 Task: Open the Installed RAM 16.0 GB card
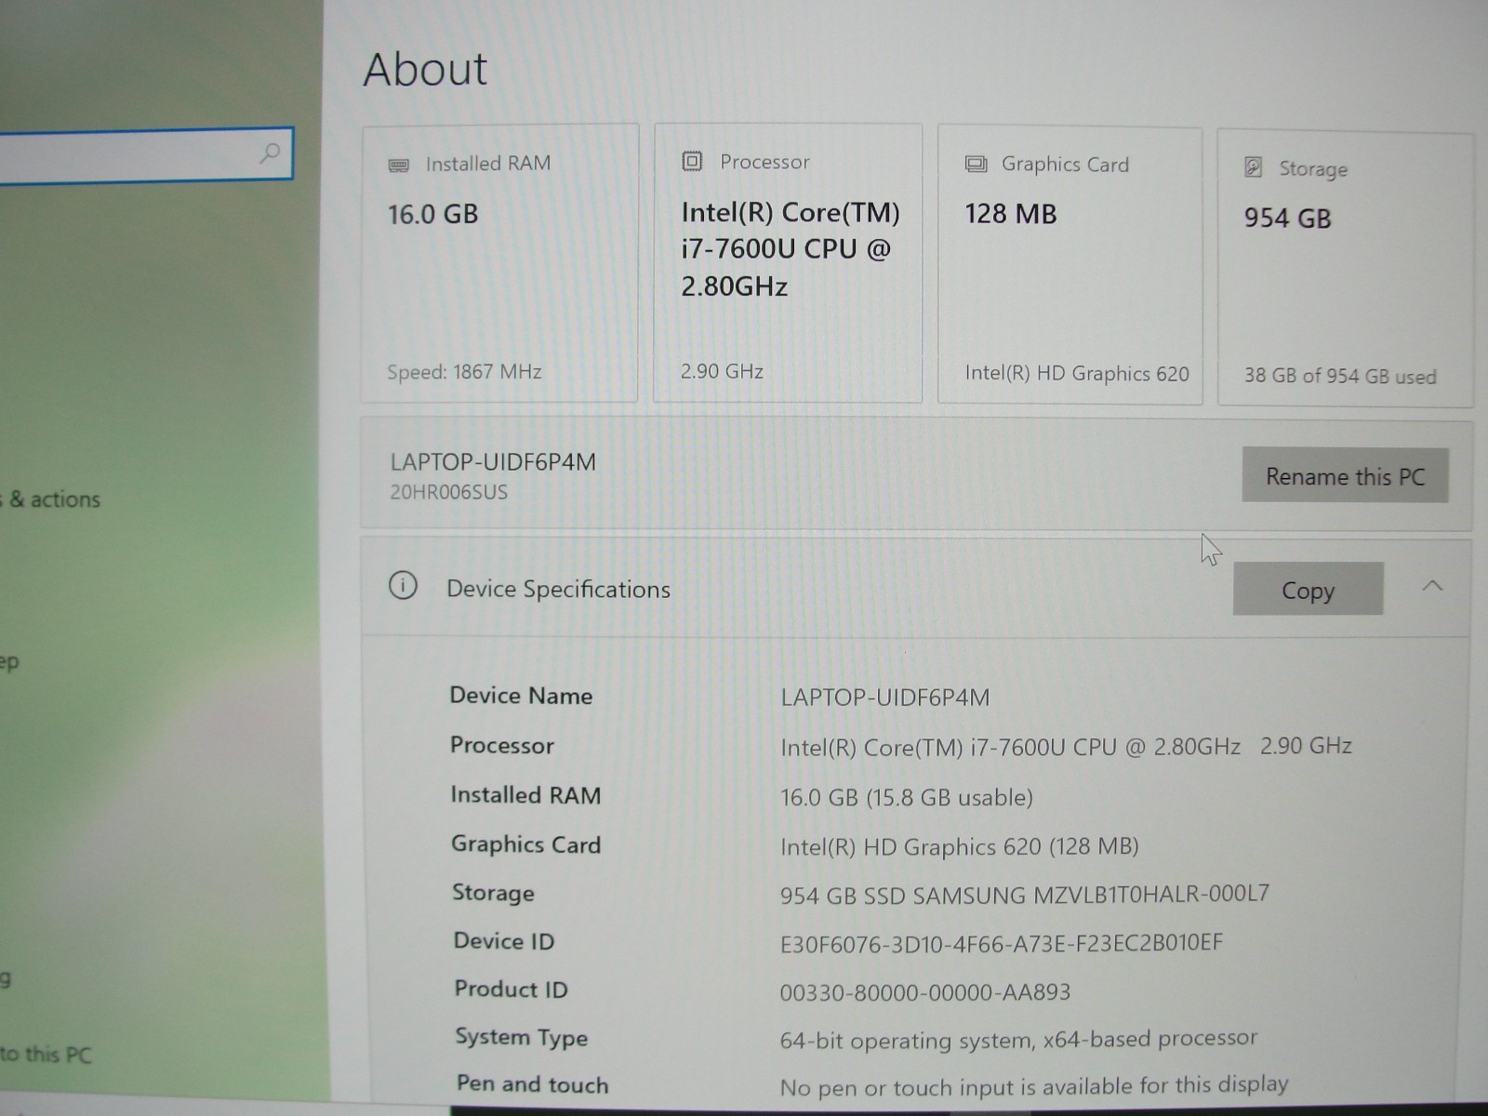[499, 263]
